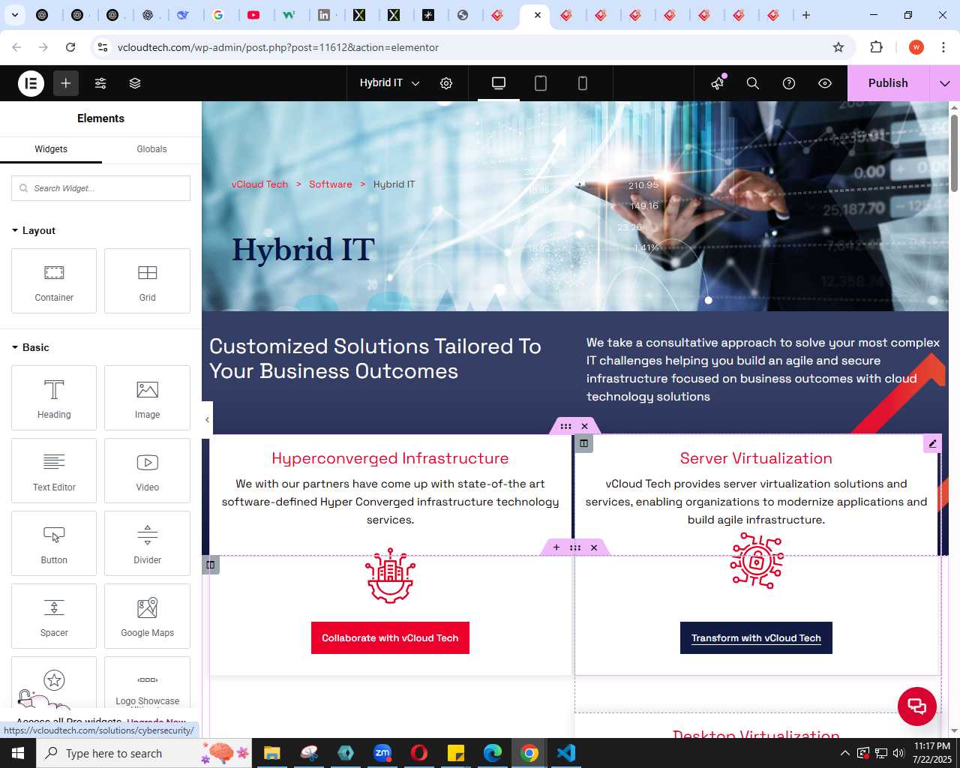Open the tab search dropdown arrow
Screen dimensions: 960x768
(x=15, y=15)
